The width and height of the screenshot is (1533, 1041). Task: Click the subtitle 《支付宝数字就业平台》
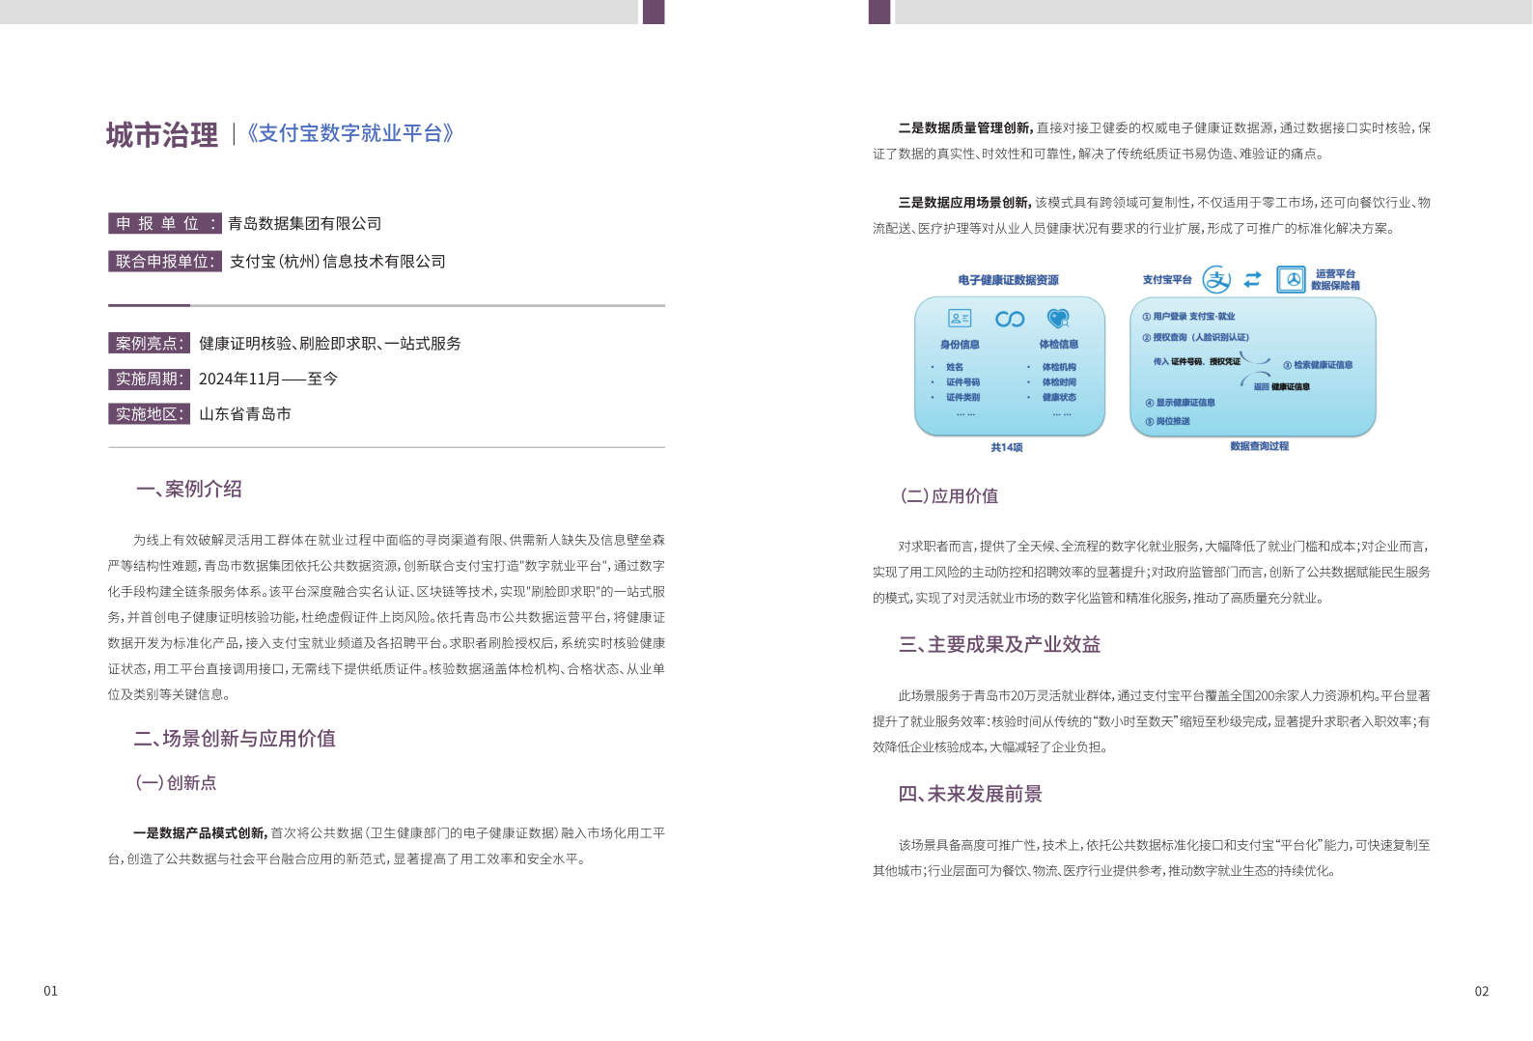(348, 133)
